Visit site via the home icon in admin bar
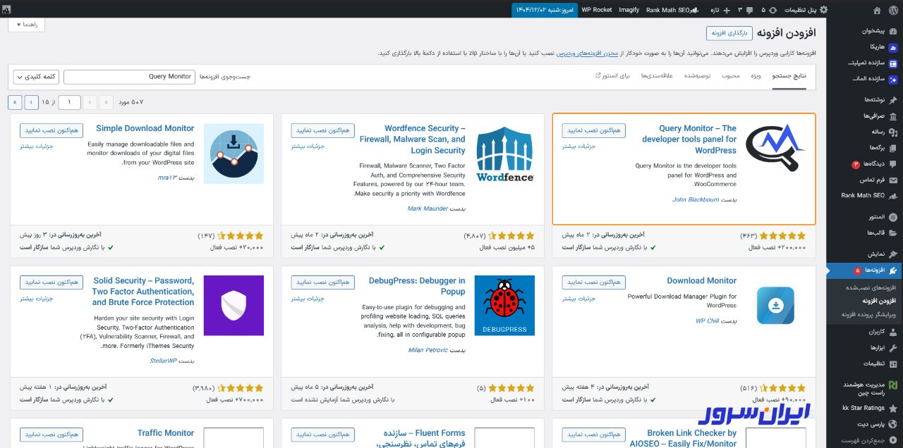The width and height of the screenshot is (903, 448). 876,10
